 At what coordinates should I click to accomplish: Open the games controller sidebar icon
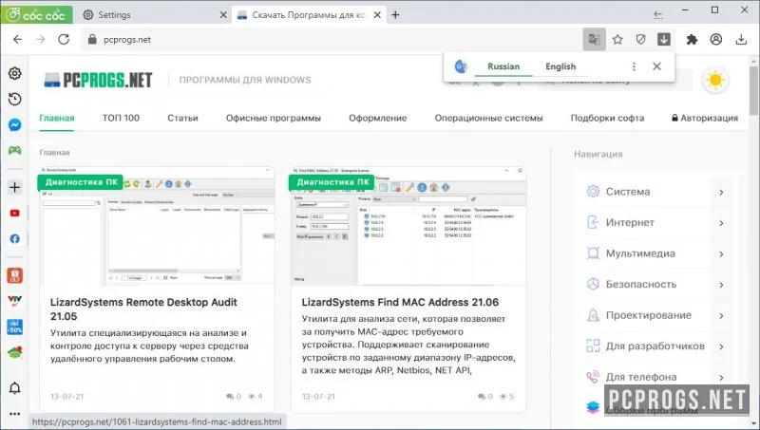(14, 150)
